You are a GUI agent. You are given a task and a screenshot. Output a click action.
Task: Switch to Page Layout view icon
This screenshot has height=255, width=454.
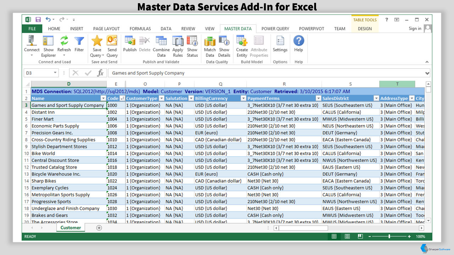(x=347, y=236)
